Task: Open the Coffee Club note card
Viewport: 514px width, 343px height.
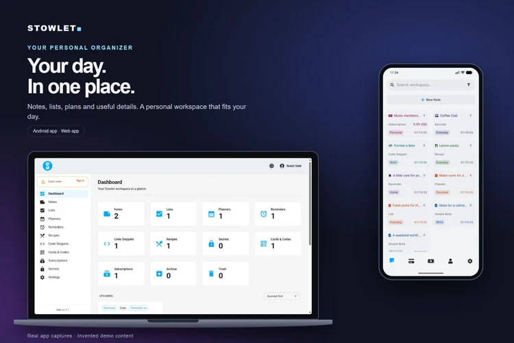Action: coord(454,124)
